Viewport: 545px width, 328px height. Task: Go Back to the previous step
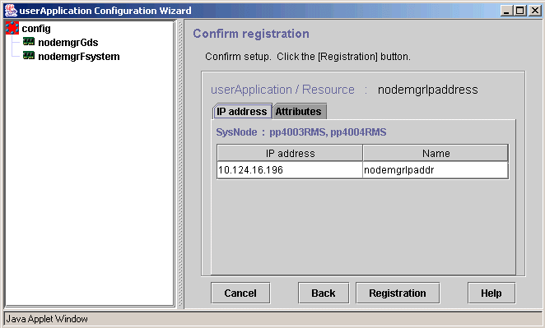[x=324, y=293]
